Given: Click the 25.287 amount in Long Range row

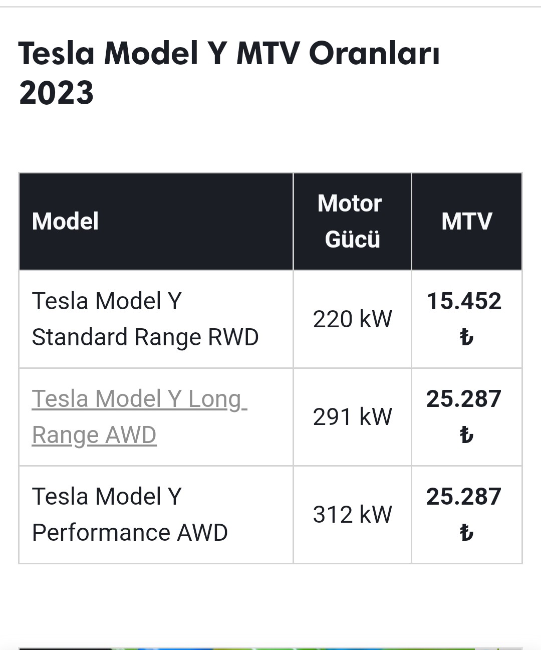Looking at the screenshot, I should point(464,399).
